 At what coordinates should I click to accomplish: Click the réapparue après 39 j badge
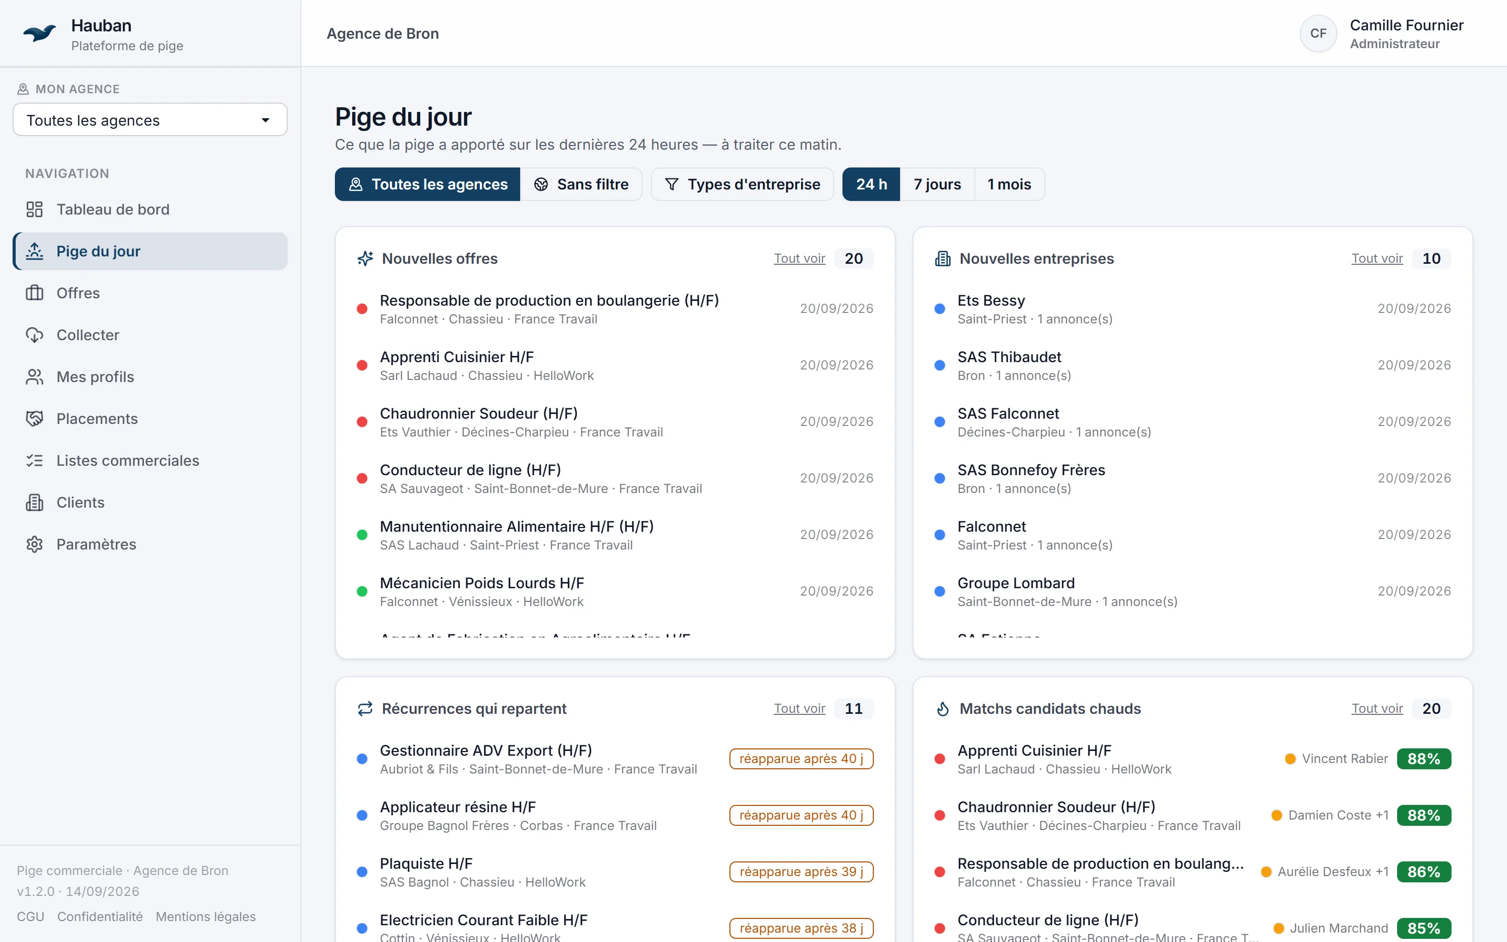pyautogui.click(x=801, y=872)
